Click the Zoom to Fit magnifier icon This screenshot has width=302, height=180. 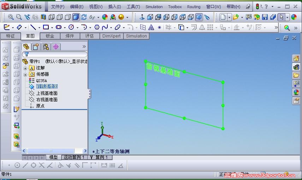[x=11, y=17]
